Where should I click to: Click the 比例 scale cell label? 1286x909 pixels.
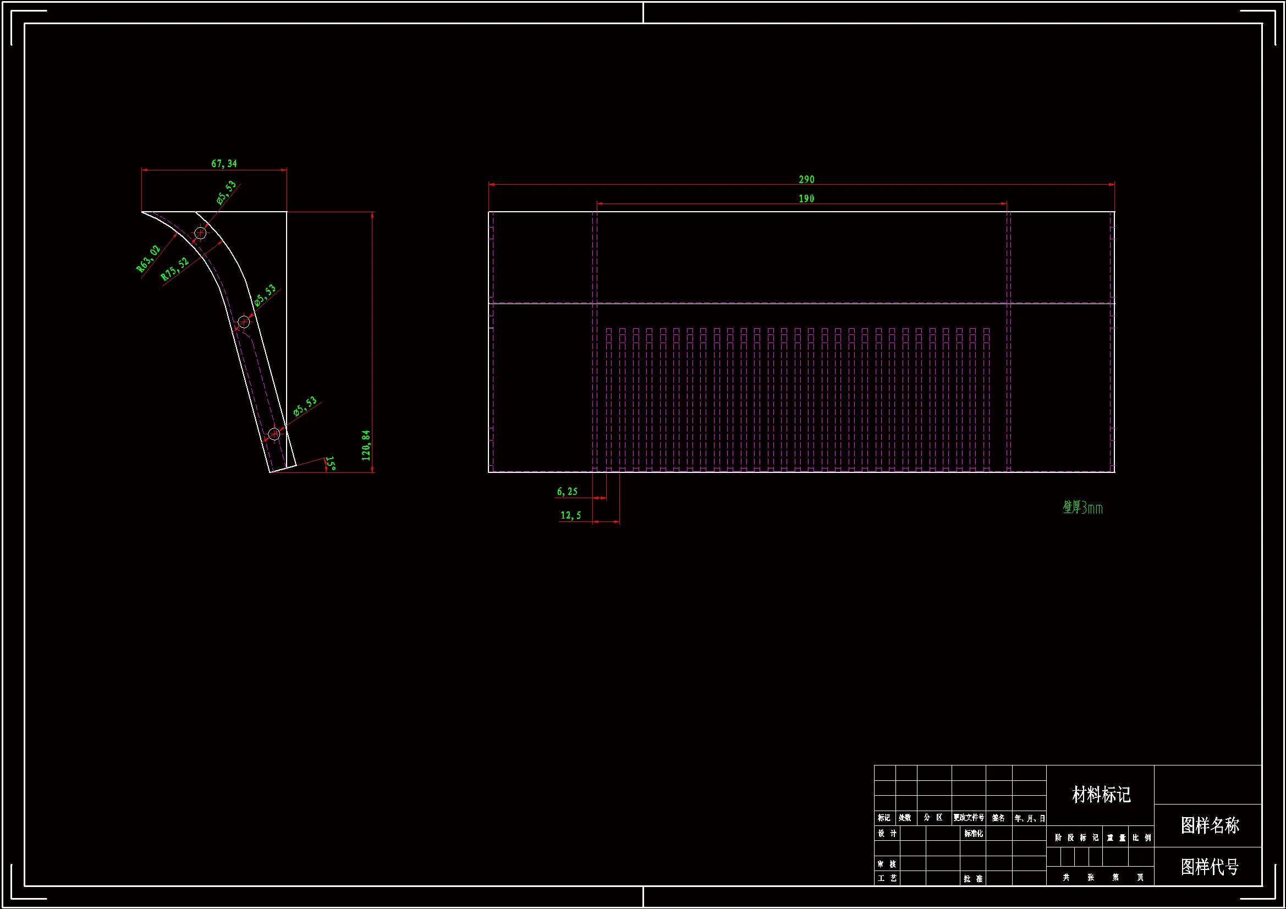pos(1141,838)
